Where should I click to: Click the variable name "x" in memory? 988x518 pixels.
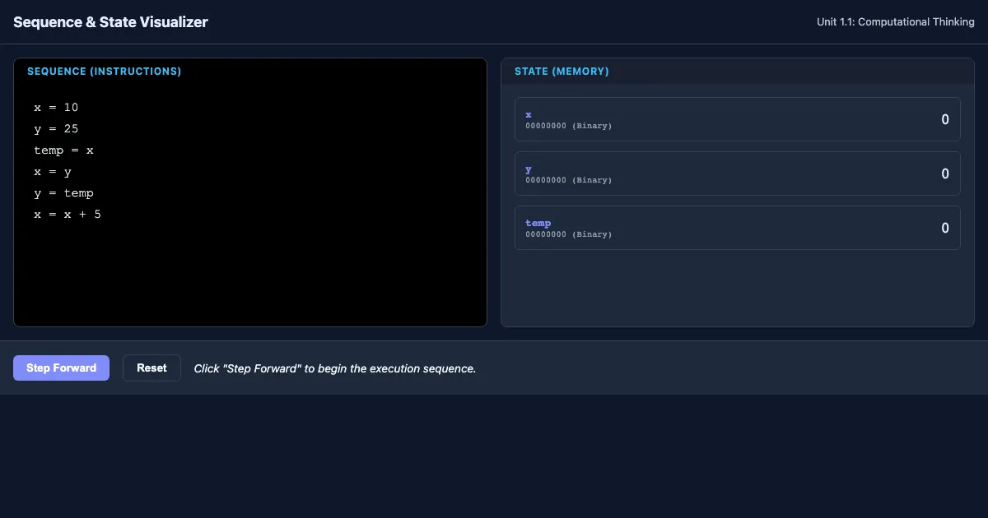(529, 114)
